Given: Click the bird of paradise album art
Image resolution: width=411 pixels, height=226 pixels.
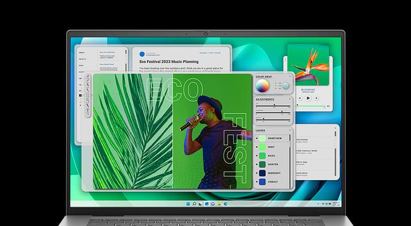Looking at the screenshot, I should click(x=308, y=64).
